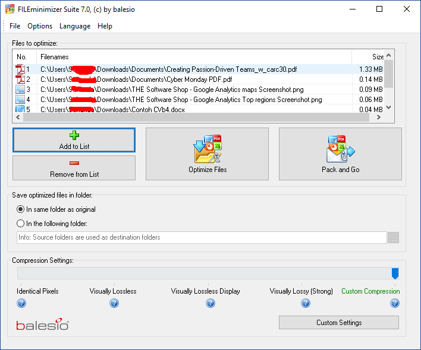Viewport: 421px width, 350px height.
Task: Click the PDF icon on row 1
Action: 20,69
